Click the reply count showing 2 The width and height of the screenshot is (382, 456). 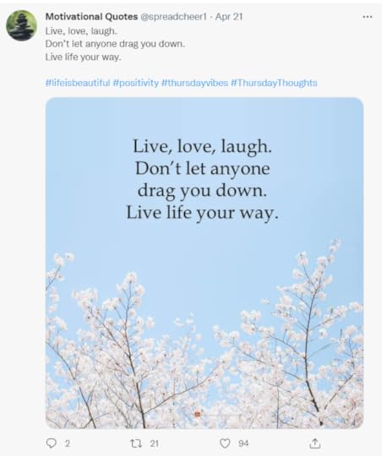point(68,443)
